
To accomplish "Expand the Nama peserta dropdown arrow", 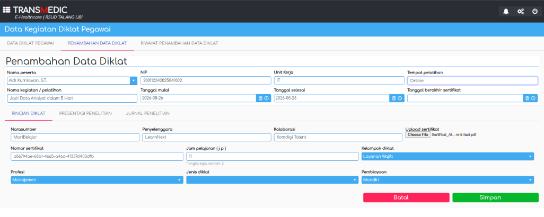I will (x=134, y=80).
